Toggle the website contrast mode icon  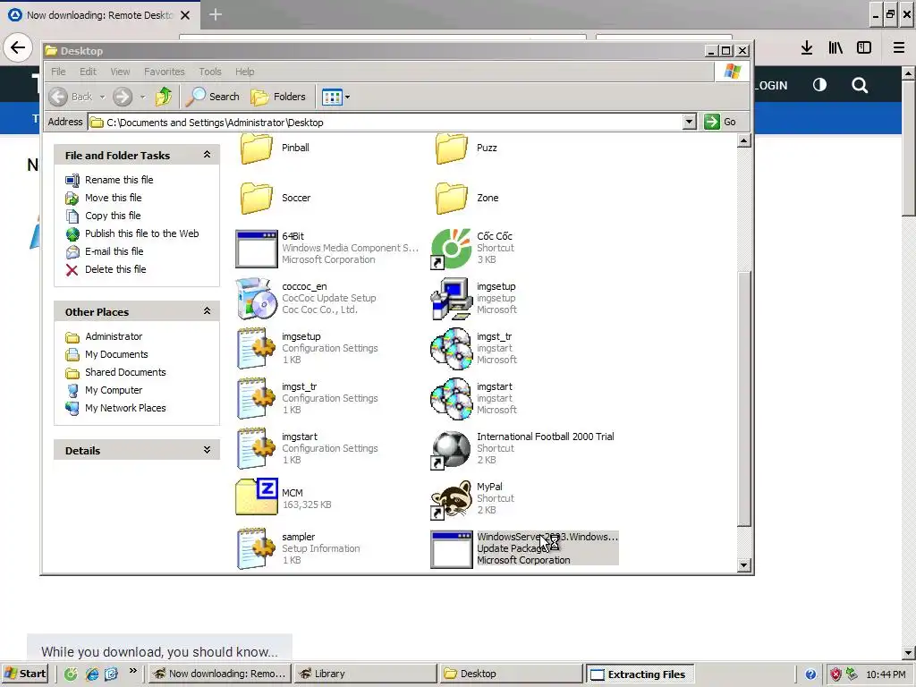point(819,85)
